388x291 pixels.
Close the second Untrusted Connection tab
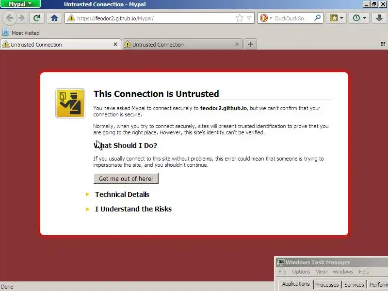(237, 44)
